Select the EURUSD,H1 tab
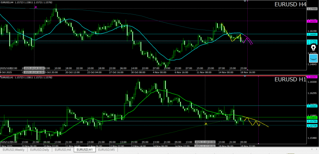319x154 pixels. tap(85, 150)
